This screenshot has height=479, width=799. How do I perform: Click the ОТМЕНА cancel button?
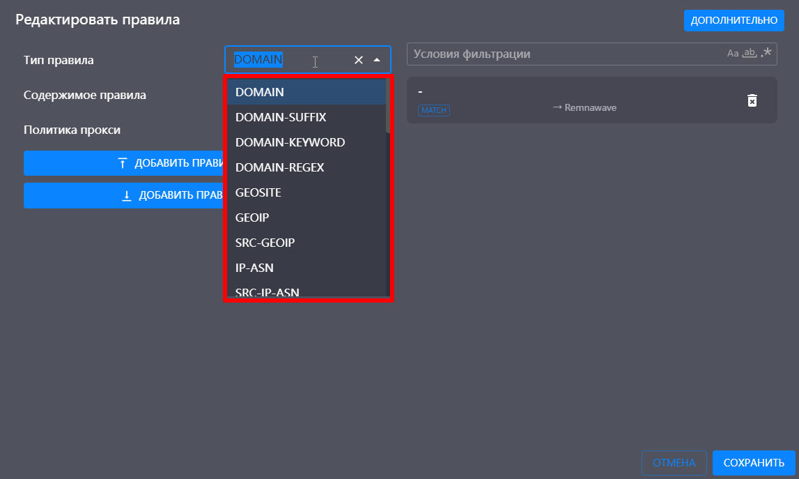(674, 463)
